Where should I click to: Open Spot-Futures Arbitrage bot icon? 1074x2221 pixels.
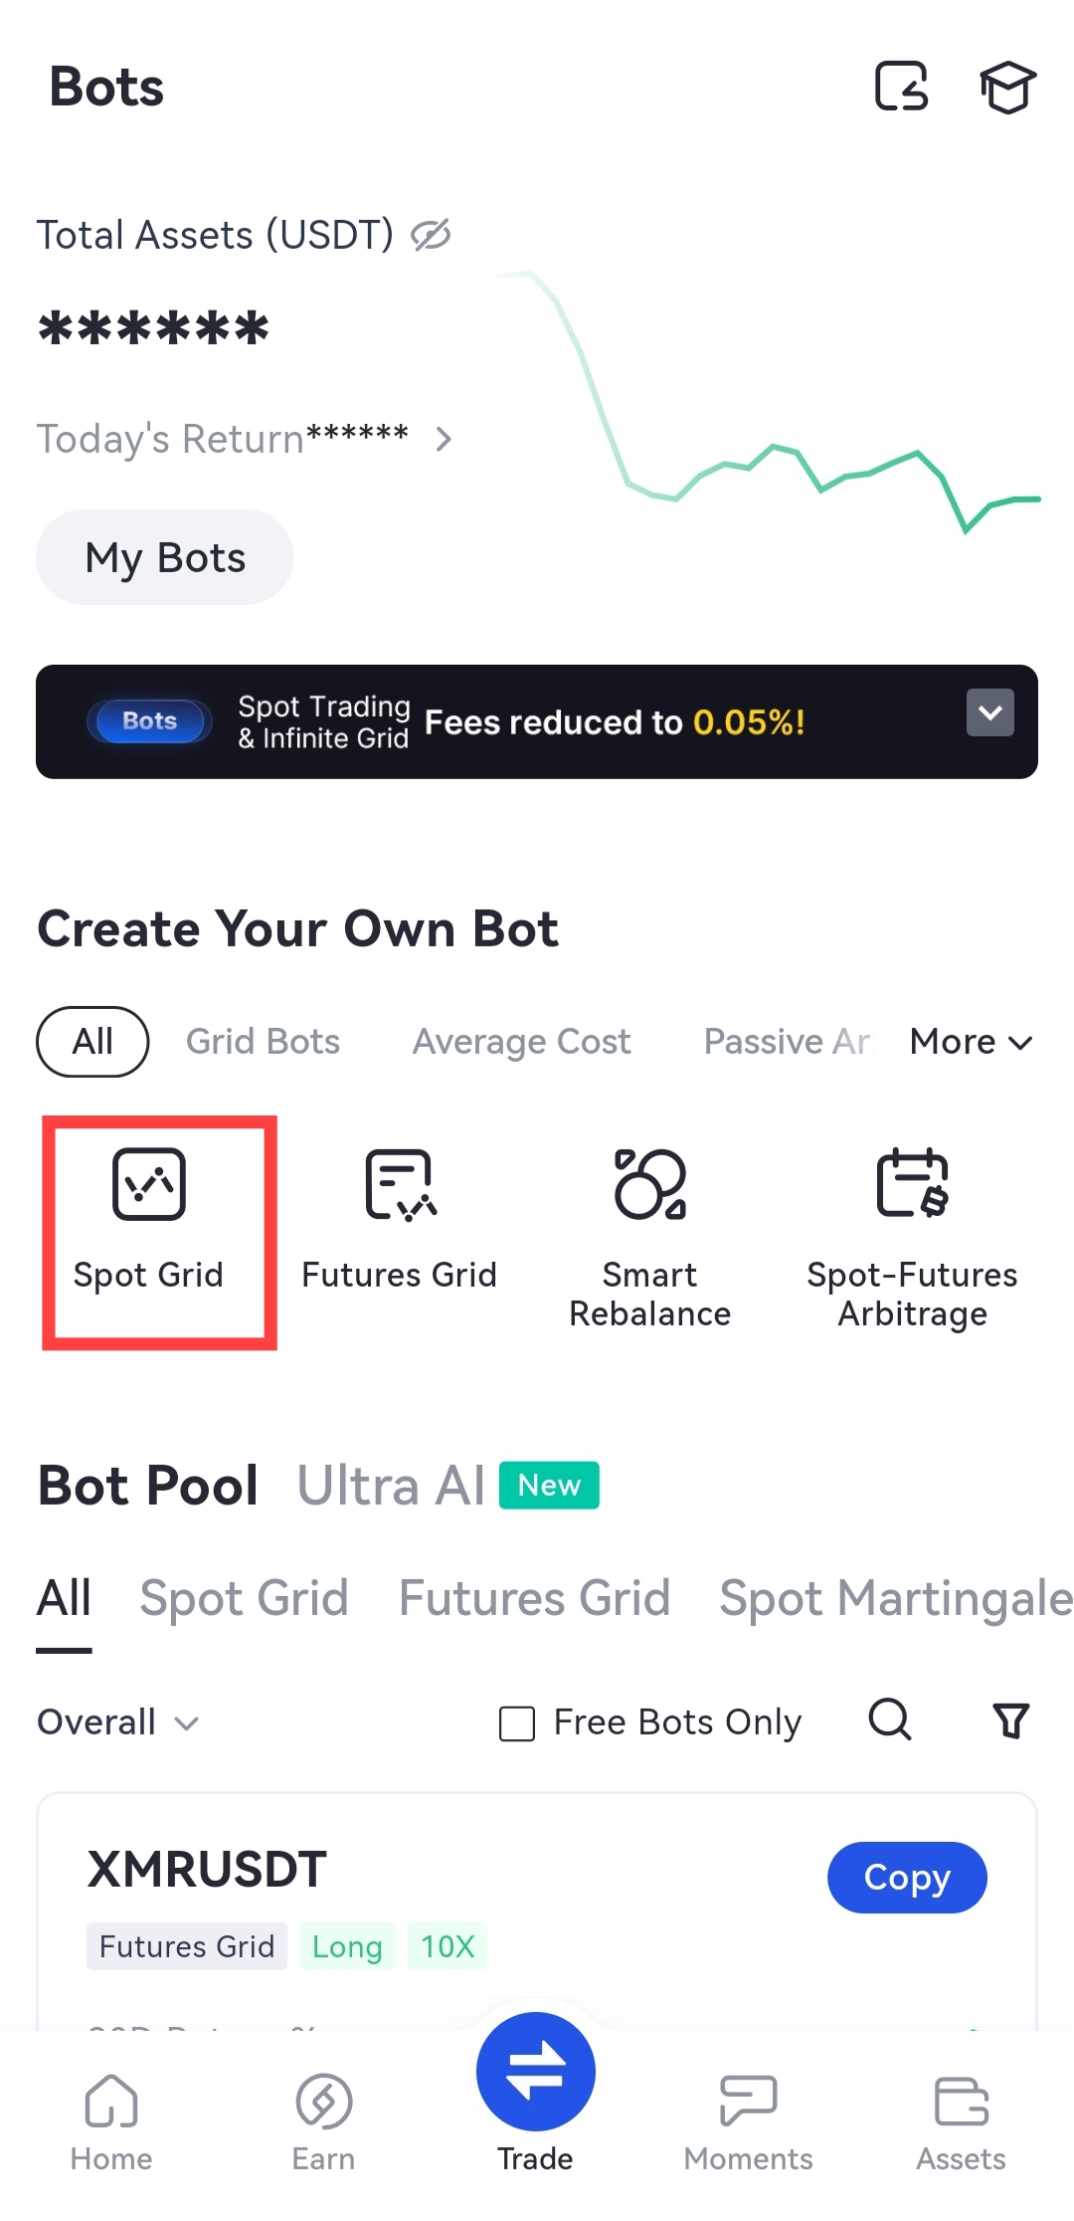coord(912,1184)
